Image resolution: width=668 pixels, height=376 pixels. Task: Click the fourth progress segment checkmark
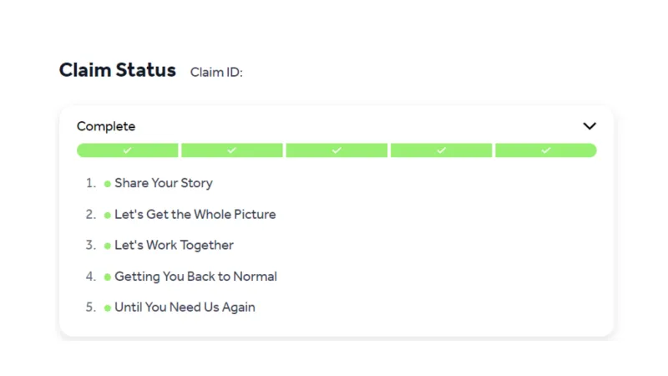[x=442, y=150]
